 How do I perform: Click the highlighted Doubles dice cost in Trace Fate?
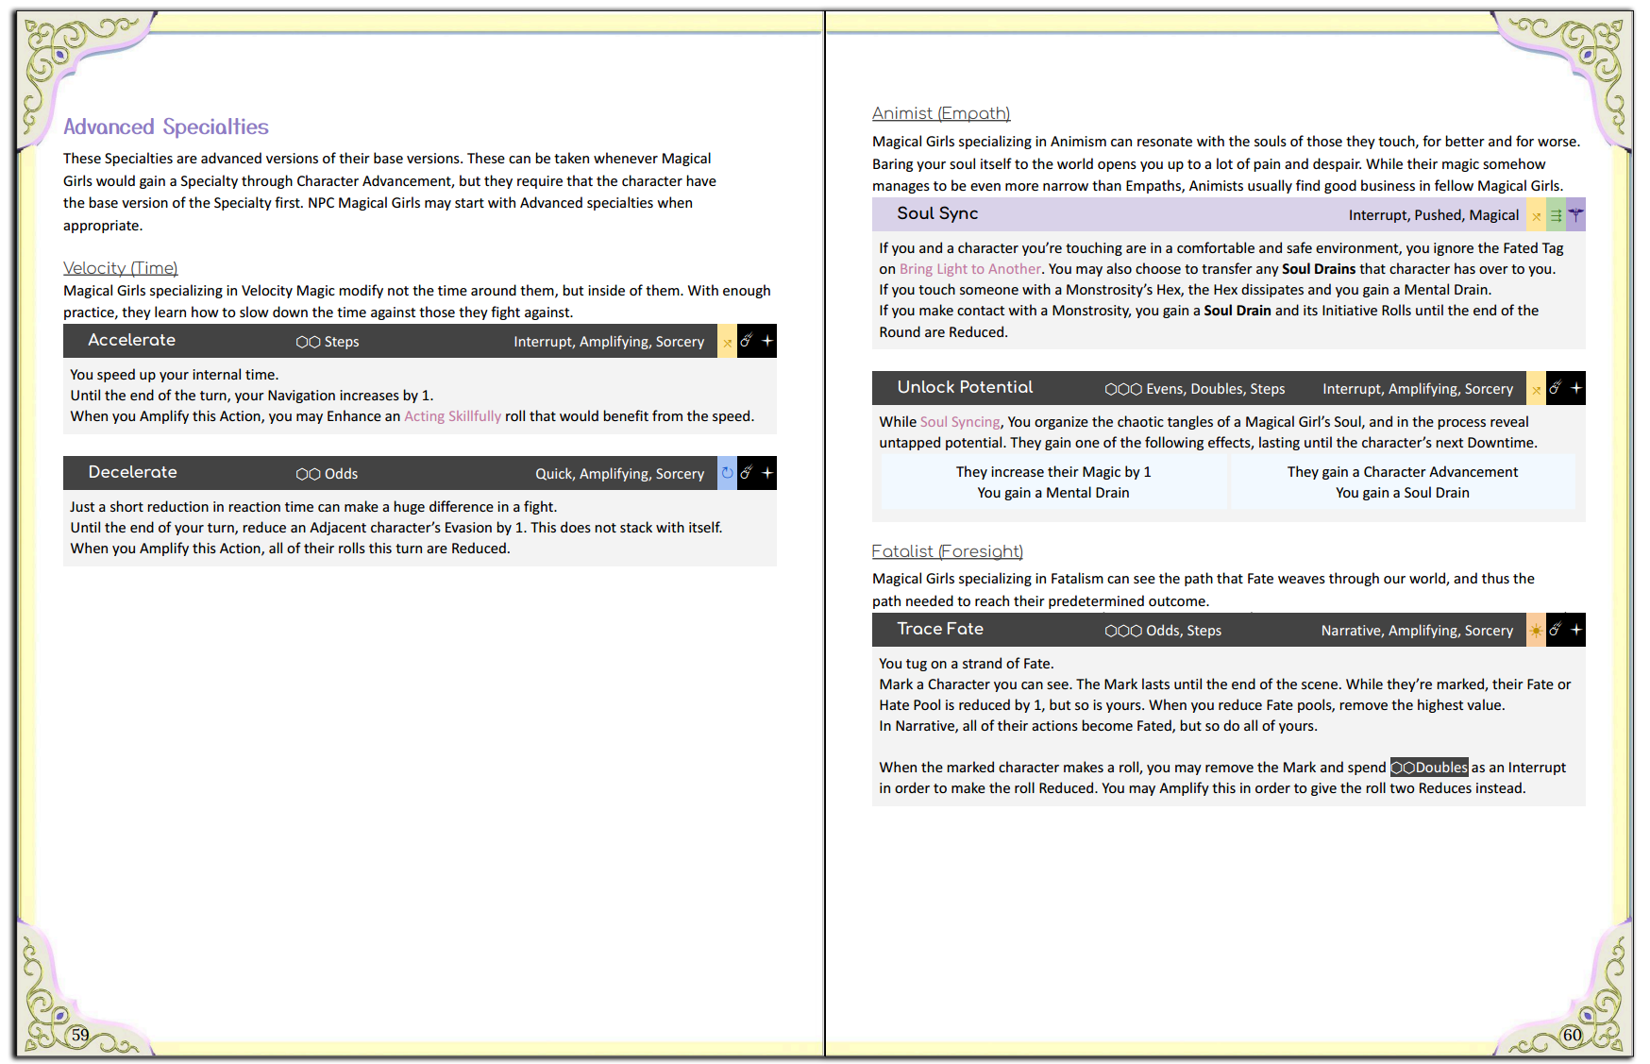[x=1429, y=768]
